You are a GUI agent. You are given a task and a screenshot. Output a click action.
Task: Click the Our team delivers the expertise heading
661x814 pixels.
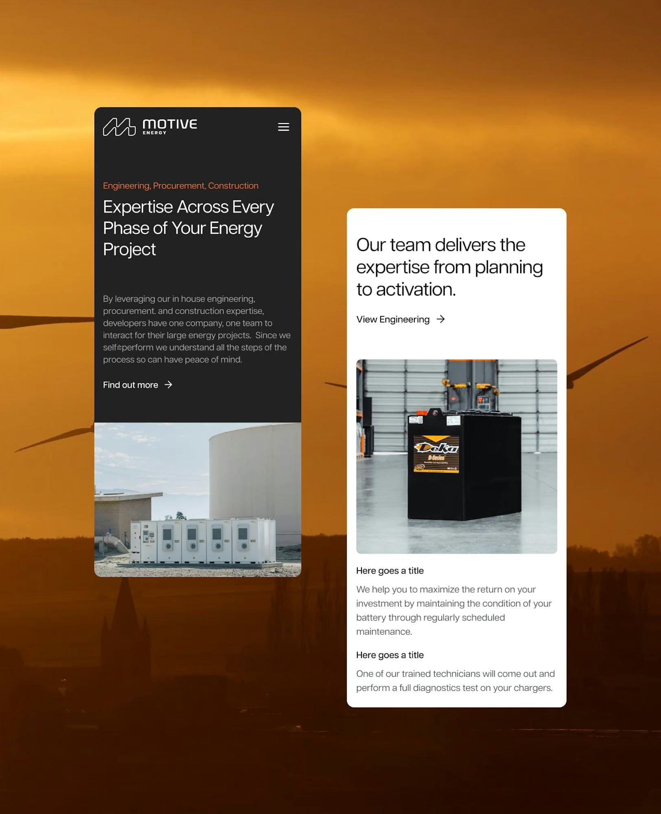point(449,267)
